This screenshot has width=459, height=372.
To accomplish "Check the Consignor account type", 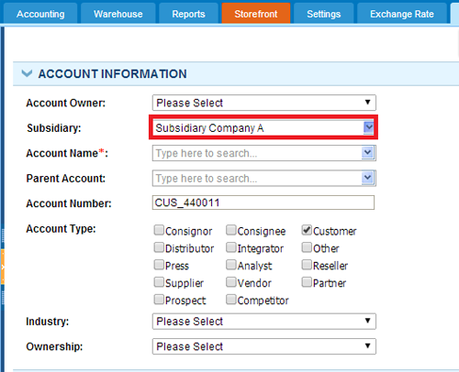I will point(159,230).
